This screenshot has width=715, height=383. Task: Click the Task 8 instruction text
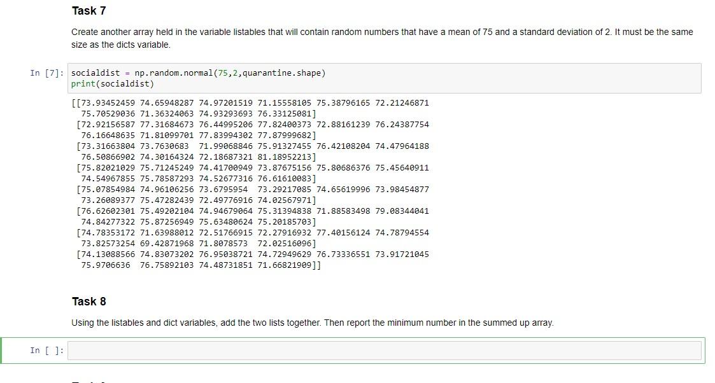coord(312,323)
